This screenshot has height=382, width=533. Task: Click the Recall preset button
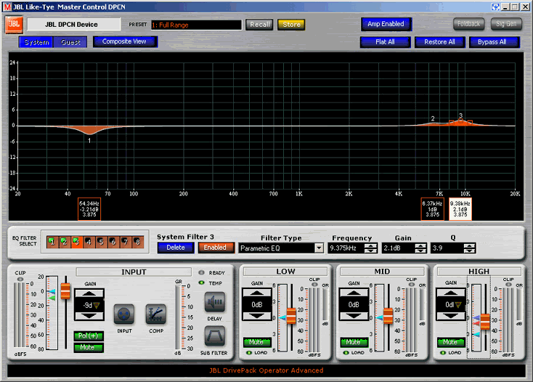(259, 25)
